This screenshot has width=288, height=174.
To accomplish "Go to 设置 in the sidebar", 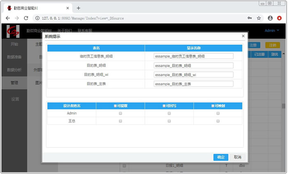I will [x=15, y=99].
